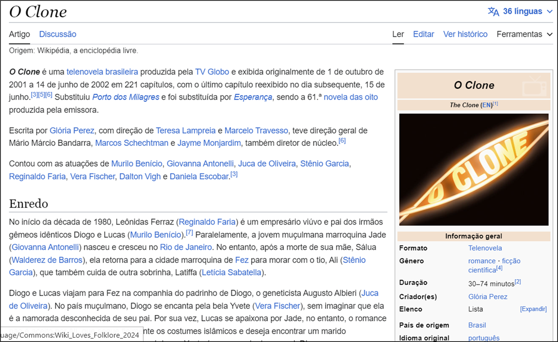
Task: Open the Brasil country link in infobox
Action: 477,325
